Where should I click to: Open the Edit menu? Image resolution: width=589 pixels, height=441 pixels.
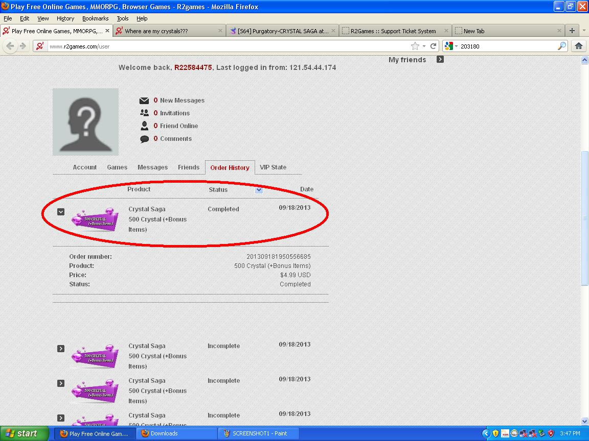(25, 18)
